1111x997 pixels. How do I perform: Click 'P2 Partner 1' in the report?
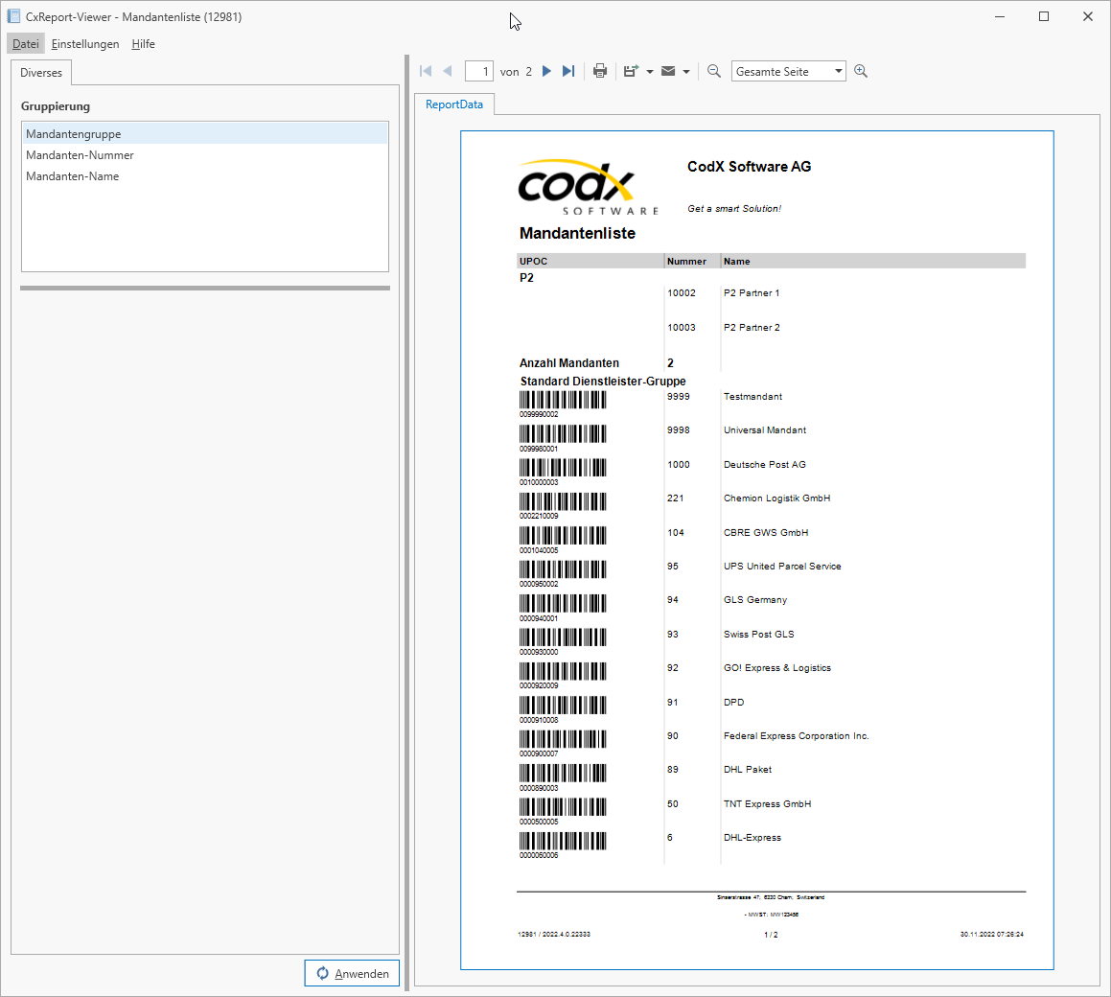[x=752, y=292]
